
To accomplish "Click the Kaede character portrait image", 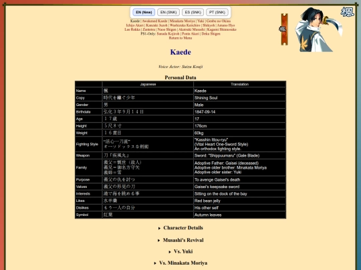I will pos(319,29).
